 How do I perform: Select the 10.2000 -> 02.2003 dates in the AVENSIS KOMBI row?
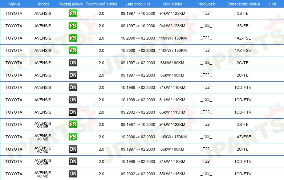(138, 137)
